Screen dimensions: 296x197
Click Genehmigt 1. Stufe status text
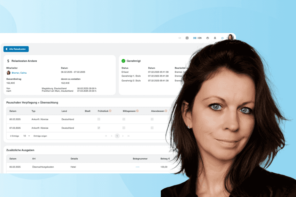click(131, 76)
